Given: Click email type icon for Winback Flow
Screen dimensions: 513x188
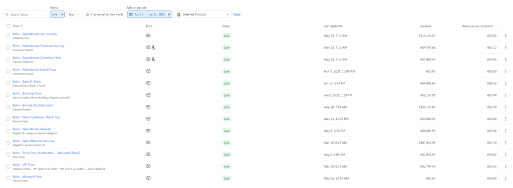Looking at the screenshot, I should tap(148, 178).
